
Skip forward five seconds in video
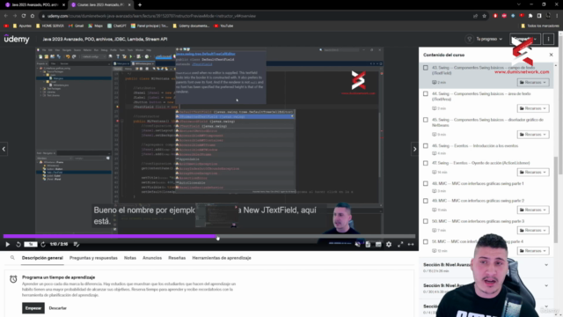tap(43, 245)
